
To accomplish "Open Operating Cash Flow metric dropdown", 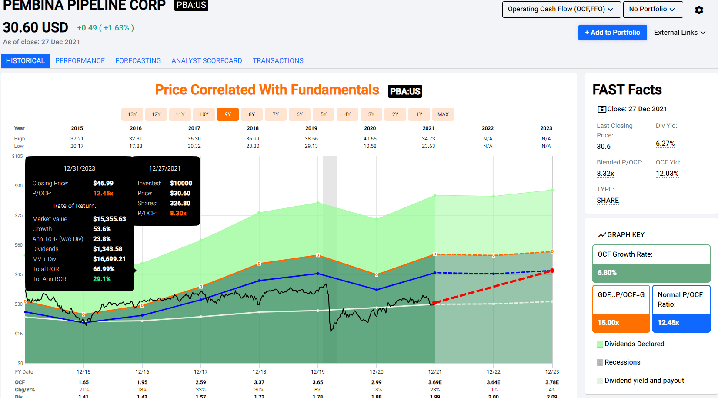I will pos(561,9).
